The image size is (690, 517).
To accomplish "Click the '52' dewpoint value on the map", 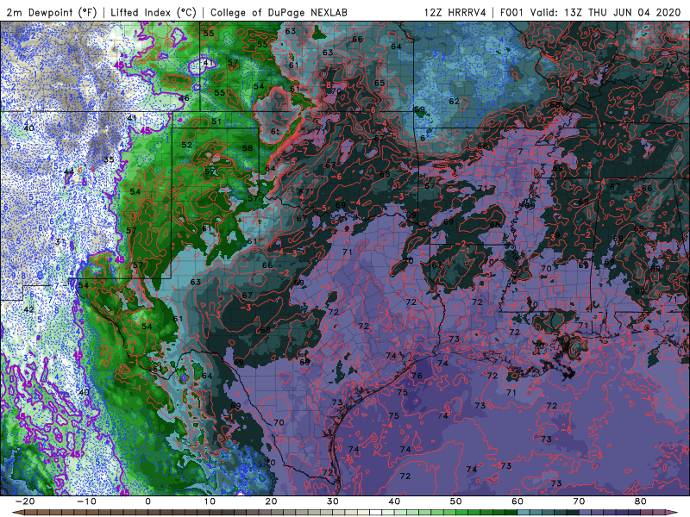I will [187, 145].
